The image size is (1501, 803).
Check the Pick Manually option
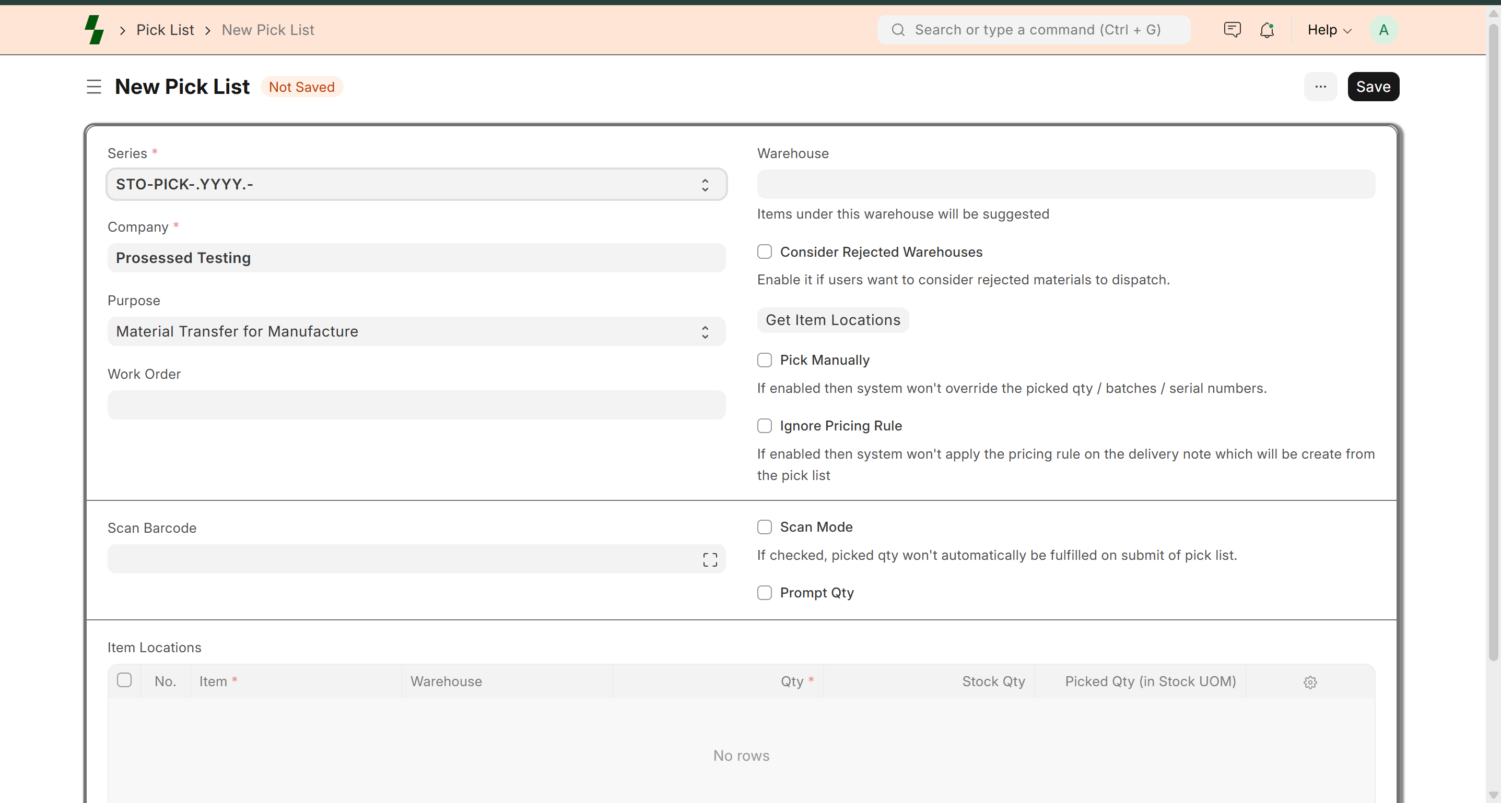[765, 360]
